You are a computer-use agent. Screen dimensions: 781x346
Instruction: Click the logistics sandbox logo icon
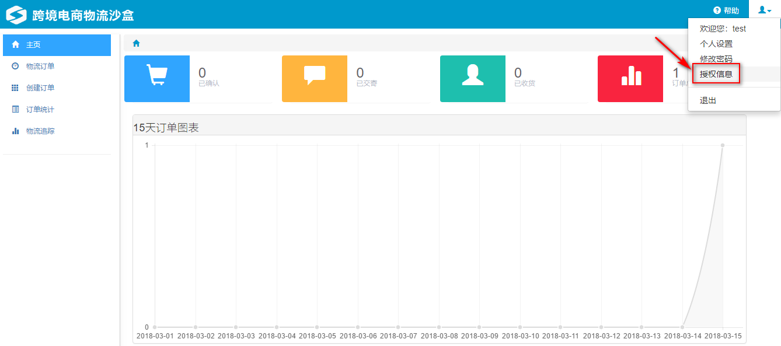point(16,15)
